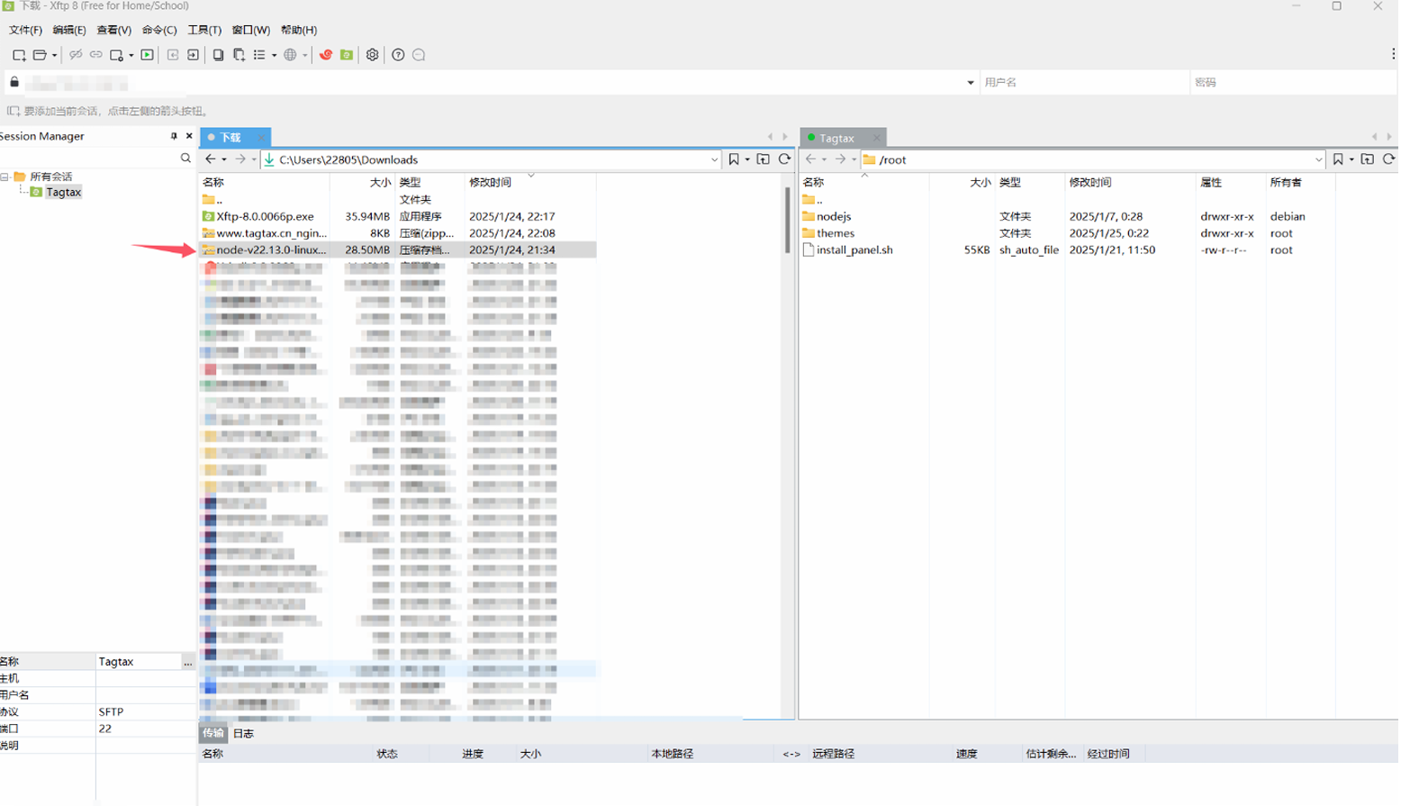Viewport: 1401px width, 806px height.
Task: Open the host address dropdown arrow
Action: (x=970, y=83)
